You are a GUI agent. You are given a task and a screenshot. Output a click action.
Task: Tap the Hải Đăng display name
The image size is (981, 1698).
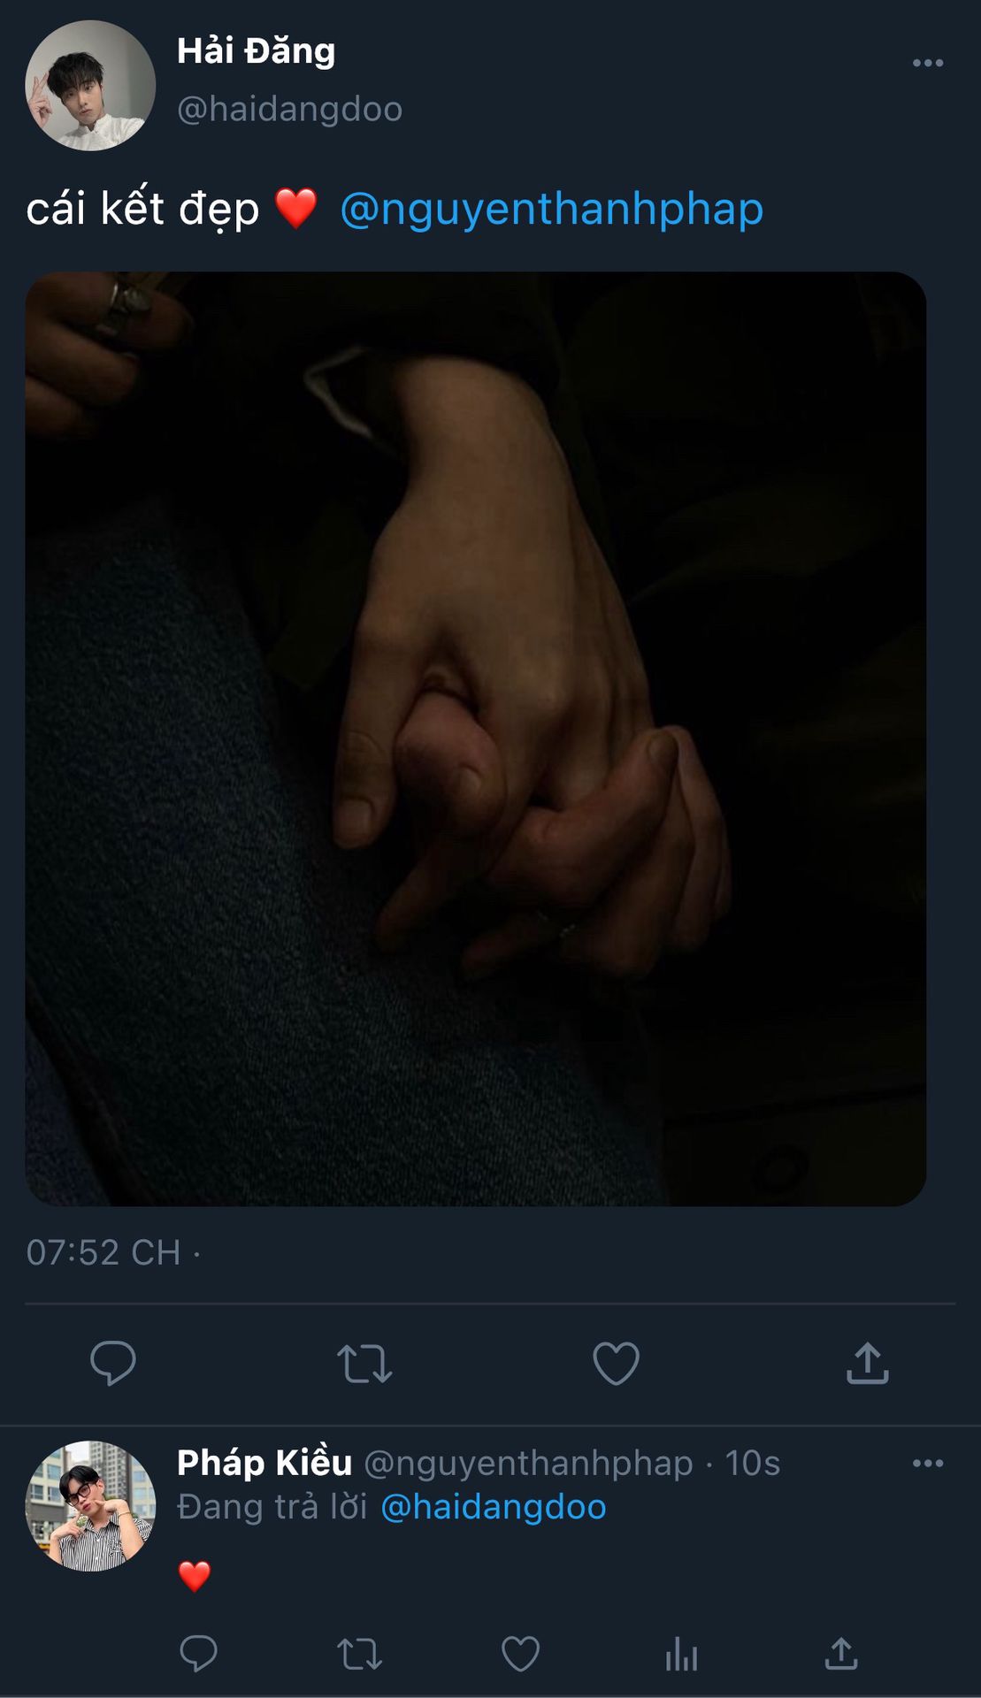coord(257,51)
